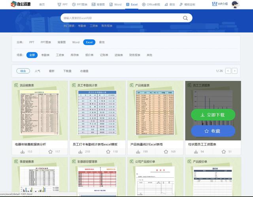Filter scenes by 记账单
The width and height of the screenshot is (253, 197).
pyautogui.click(x=104, y=55)
